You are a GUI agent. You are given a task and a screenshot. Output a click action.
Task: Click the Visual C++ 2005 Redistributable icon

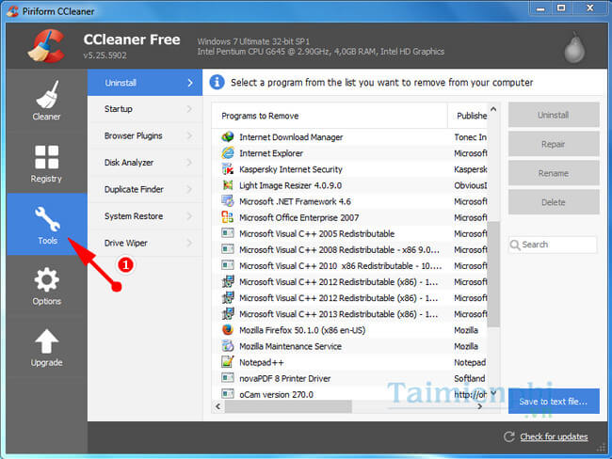228,233
